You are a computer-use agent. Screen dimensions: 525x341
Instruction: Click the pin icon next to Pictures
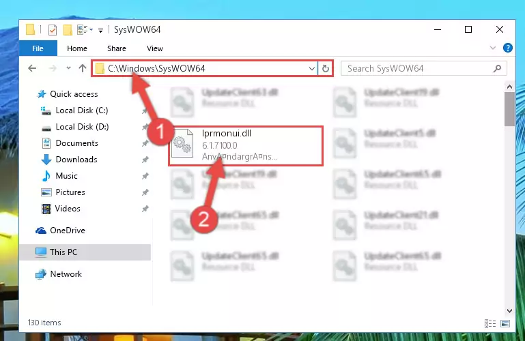[145, 192]
